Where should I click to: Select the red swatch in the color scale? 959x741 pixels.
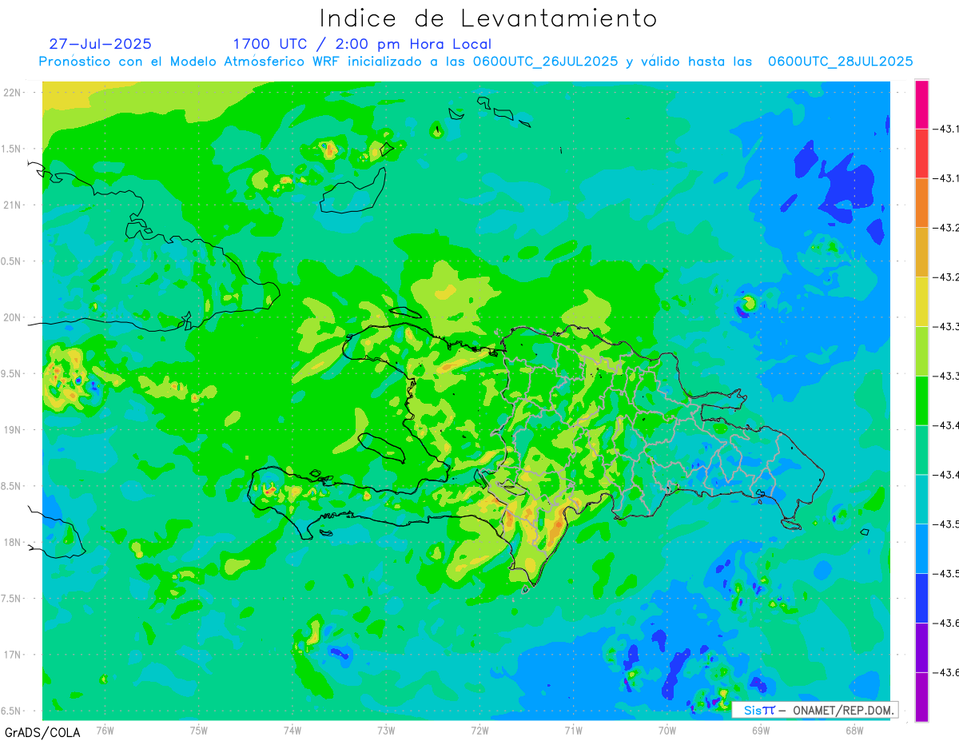pos(921,153)
